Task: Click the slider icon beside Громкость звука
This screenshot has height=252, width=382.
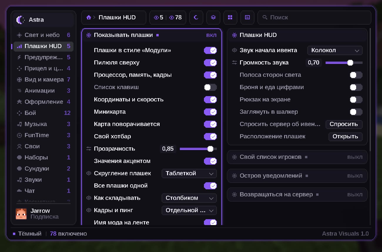Action: (x=234, y=63)
